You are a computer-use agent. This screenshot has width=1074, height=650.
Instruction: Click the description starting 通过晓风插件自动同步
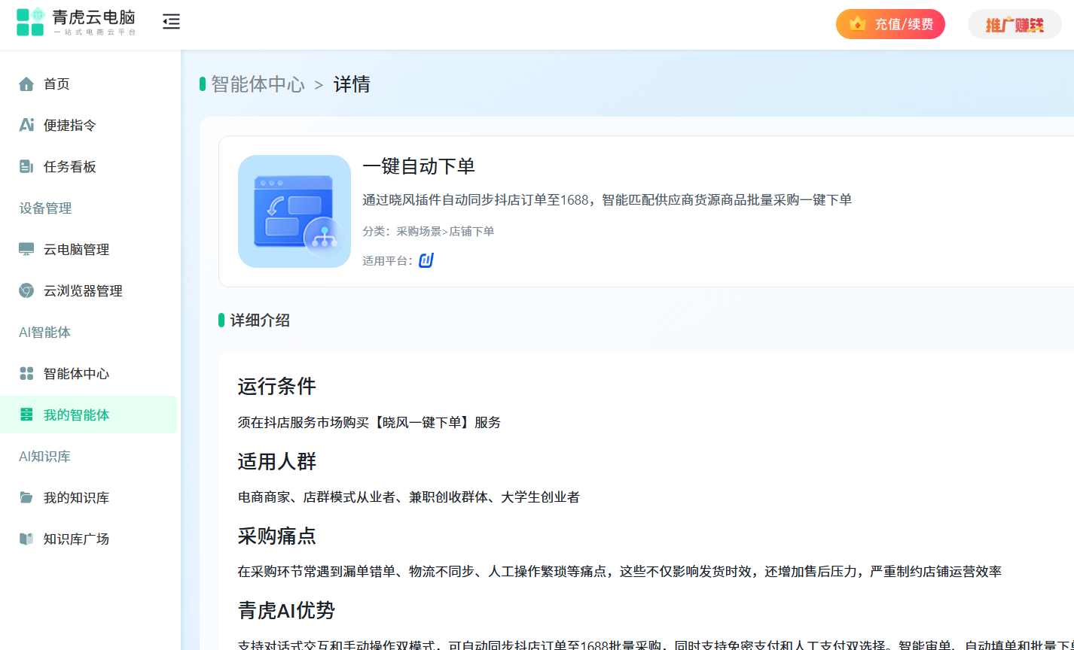[607, 199]
